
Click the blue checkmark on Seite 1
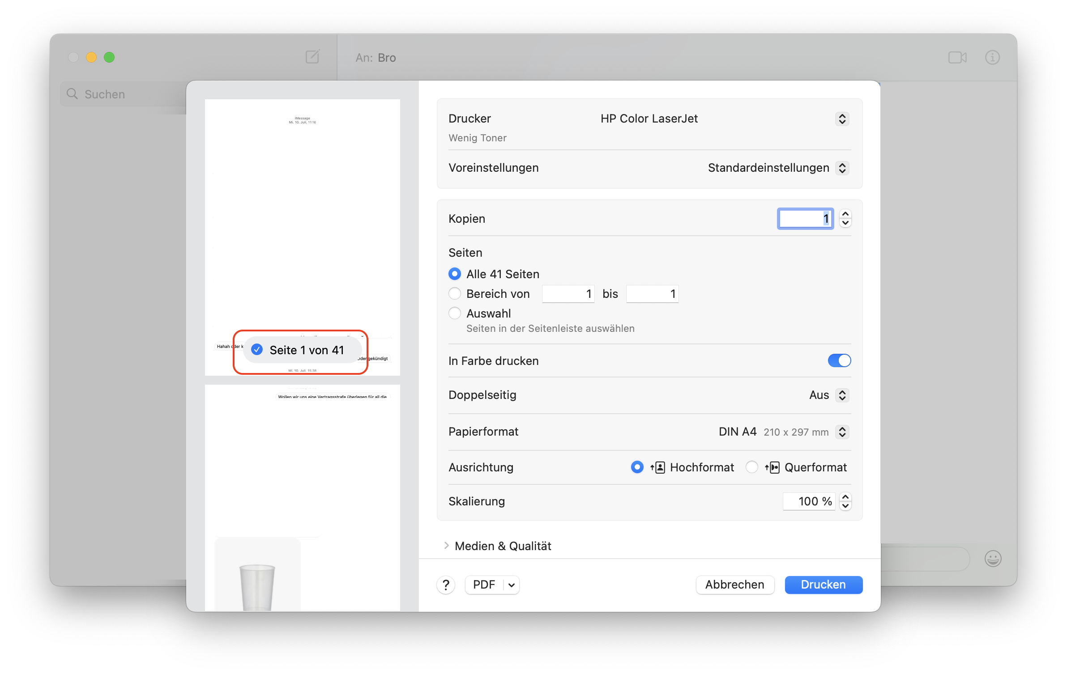[x=257, y=350]
